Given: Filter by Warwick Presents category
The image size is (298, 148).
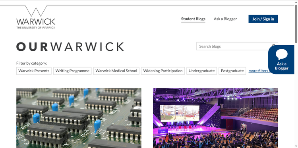Looking at the screenshot, I should click(x=34, y=71).
